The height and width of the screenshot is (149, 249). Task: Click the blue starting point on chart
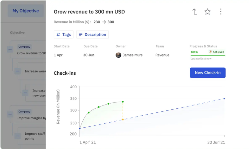click(80, 129)
